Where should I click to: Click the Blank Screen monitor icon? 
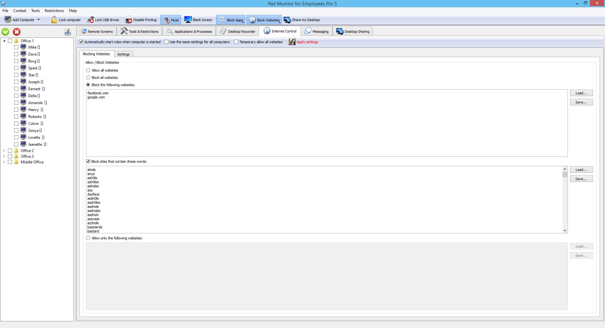pos(188,20)
